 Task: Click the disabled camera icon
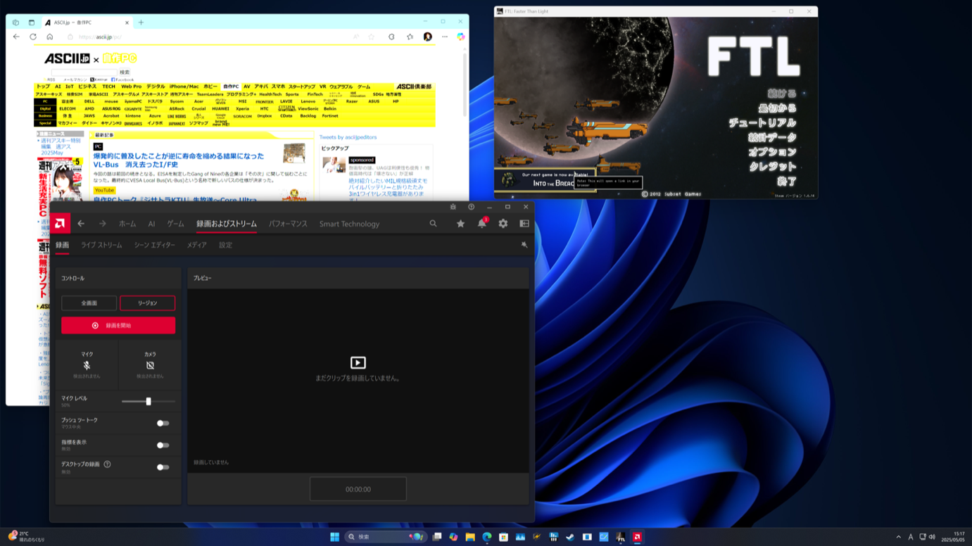coord(150,366)
